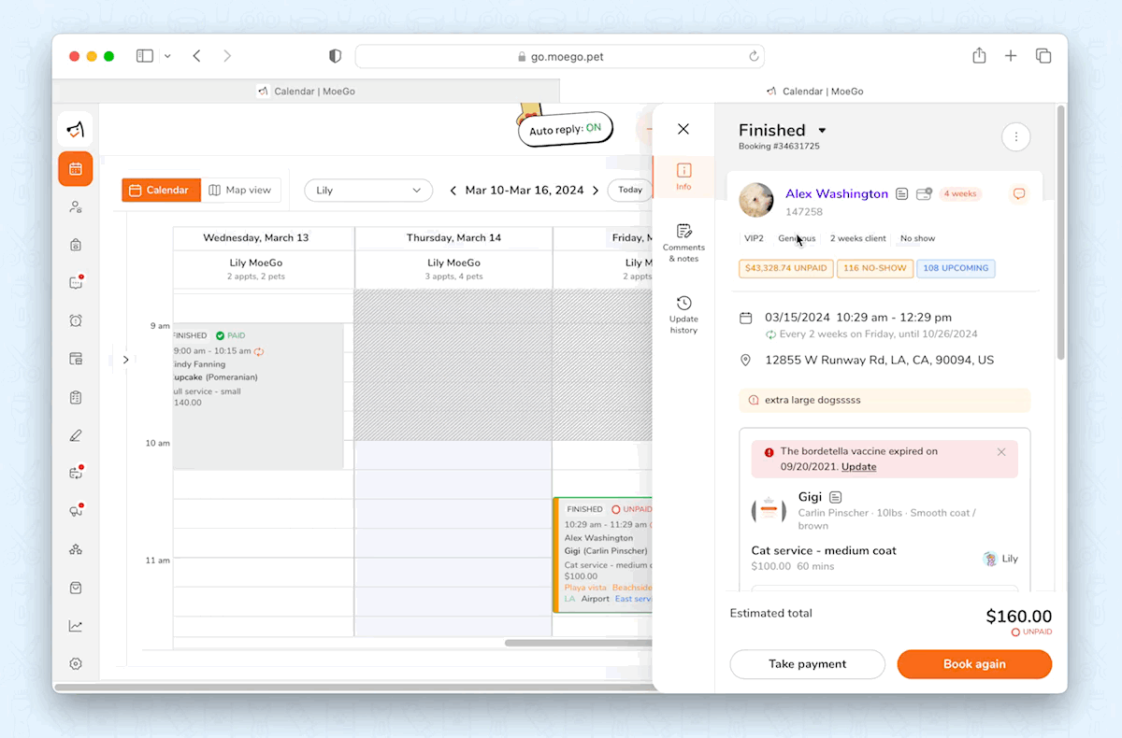Reload the page in the address bar
1122x738 pixels.
pos(754,57)
